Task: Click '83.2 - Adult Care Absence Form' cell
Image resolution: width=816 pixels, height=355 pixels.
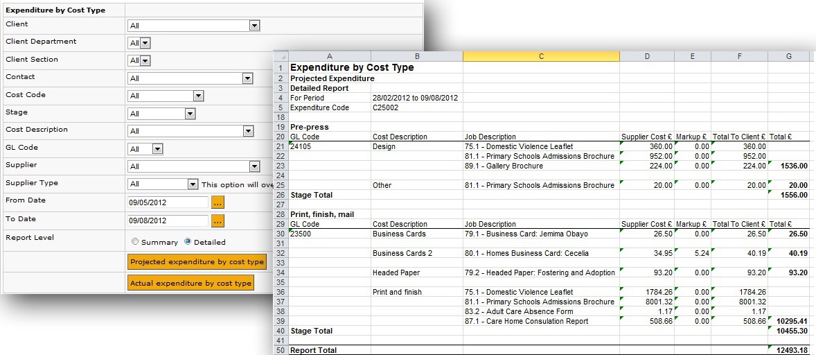Action: click(x=541, y=312)
